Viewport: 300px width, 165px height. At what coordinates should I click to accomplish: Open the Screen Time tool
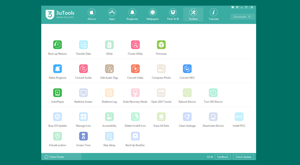83,136
